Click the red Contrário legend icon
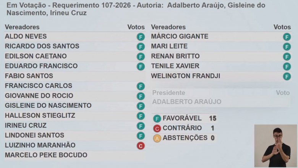This screenshot has width=298, height=168. tap(157, 129)
